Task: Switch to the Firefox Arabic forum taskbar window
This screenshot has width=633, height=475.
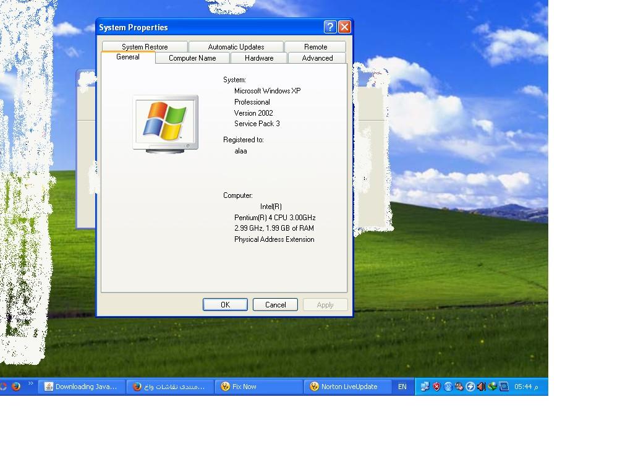Action: pyautogui.click(x=170, y=387)
